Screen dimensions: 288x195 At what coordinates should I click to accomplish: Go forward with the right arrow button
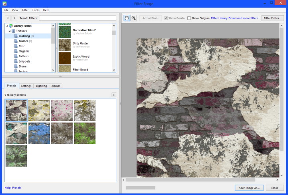click(x=14, y=18)
